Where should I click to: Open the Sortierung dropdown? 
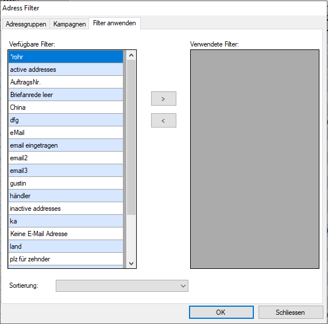point(122,286)
